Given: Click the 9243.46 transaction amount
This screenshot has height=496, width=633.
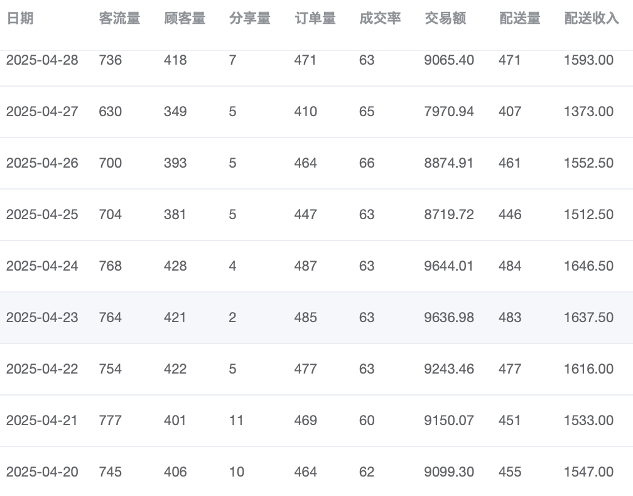Looking at the screenshot, I should [x=449, y=369].
